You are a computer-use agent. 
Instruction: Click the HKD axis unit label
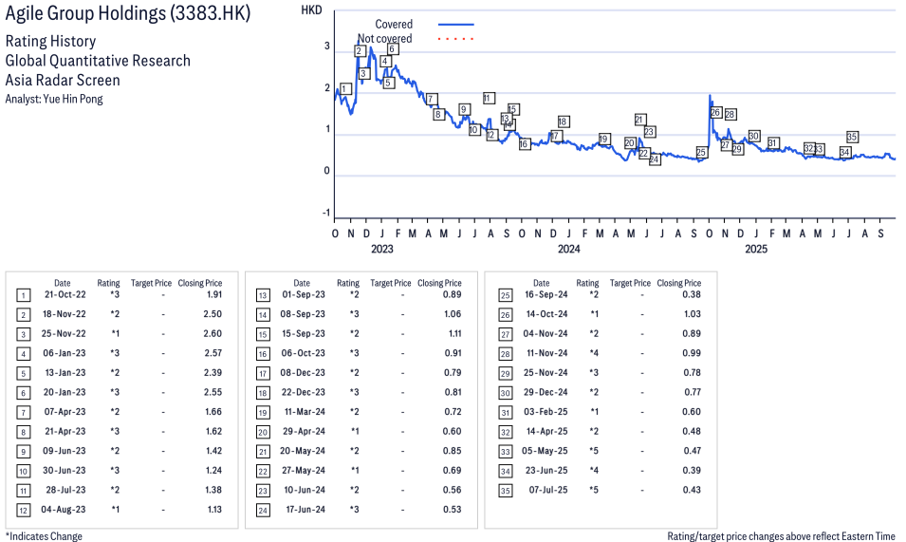point(310,9)
